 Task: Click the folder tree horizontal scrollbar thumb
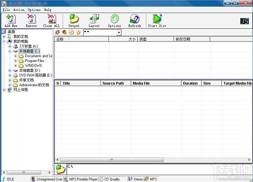[x=24, y=172]
